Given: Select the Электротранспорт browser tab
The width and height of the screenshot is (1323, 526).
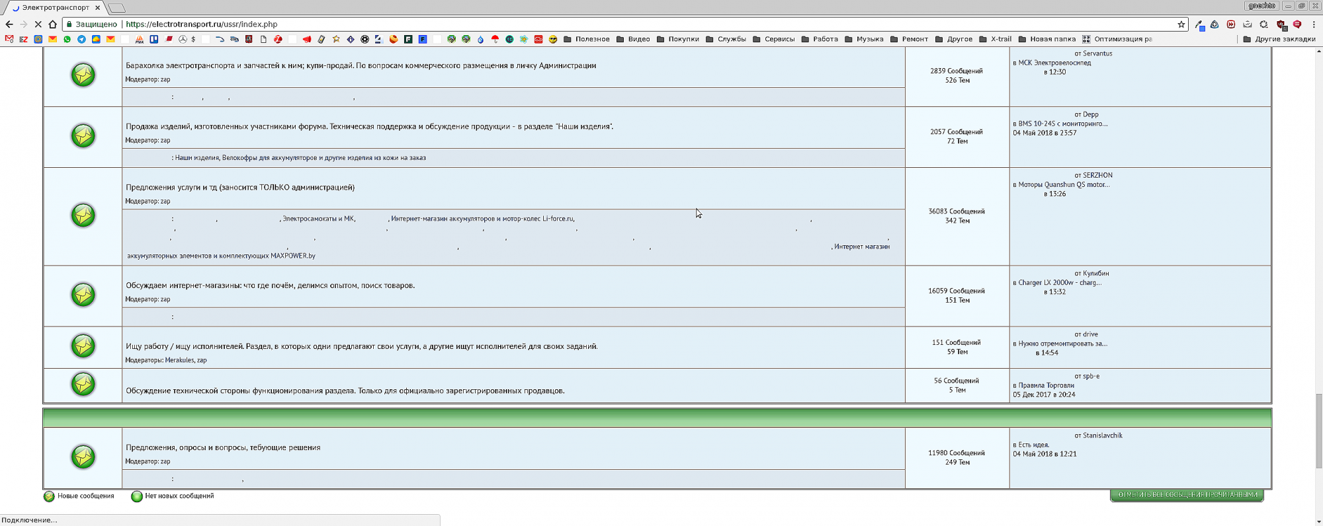Looking at the screenshot, I should pos(56,8).
